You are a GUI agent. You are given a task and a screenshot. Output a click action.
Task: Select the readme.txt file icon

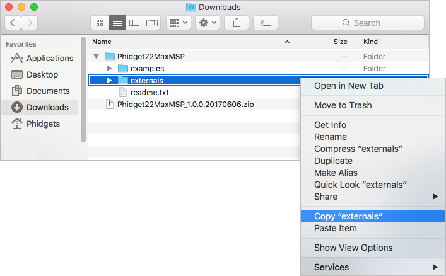[123, 92]
